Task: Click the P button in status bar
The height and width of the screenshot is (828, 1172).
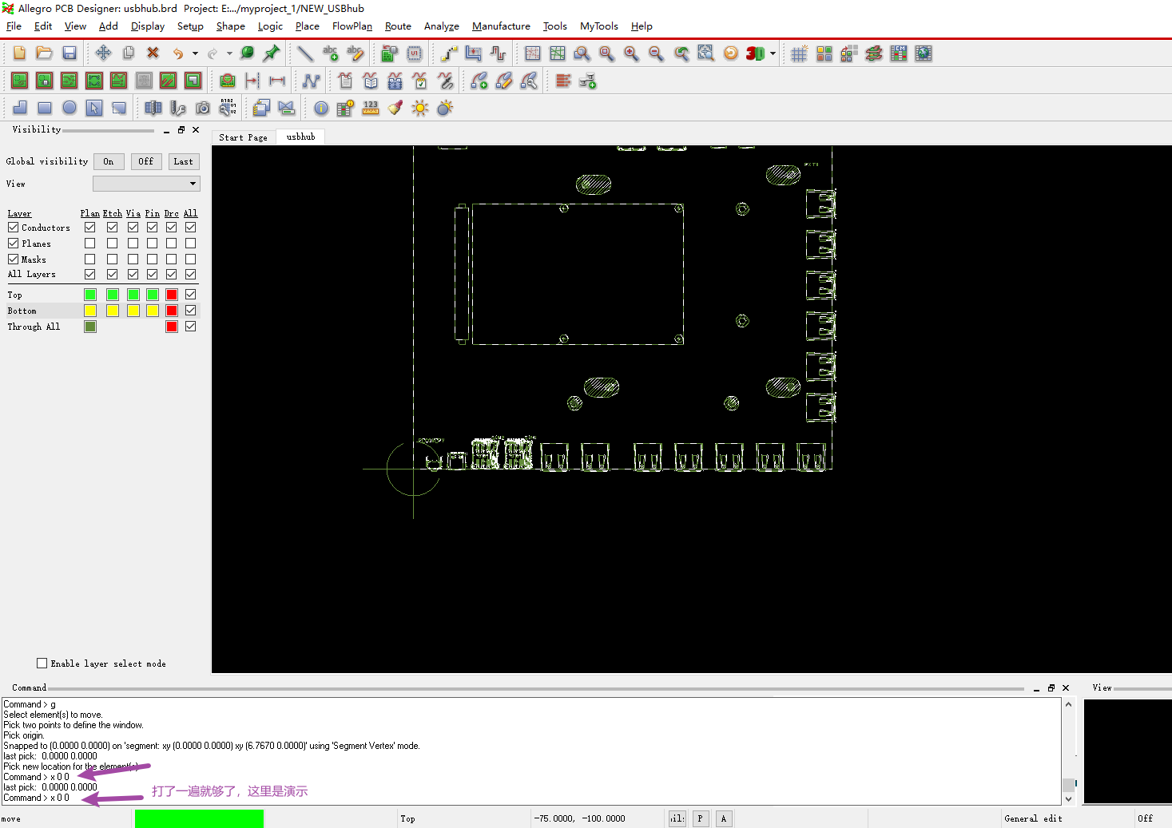Action: pos(701,818)
